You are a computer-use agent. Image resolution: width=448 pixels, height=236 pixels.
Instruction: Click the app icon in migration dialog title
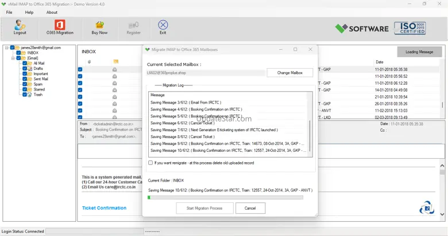pyautogui.click(x=148, y=49)
